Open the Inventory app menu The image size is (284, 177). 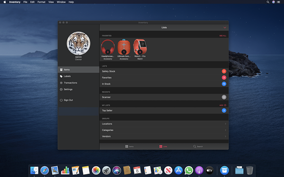[15, 2]
